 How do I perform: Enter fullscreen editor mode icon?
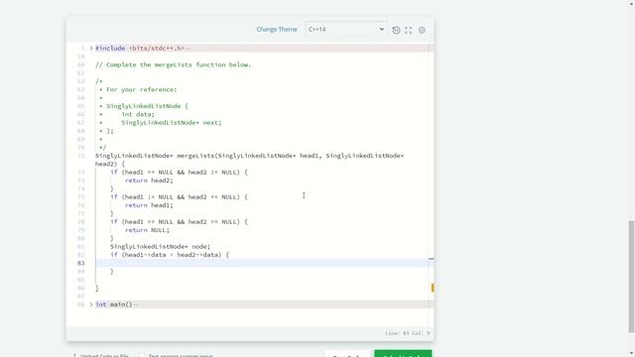[408, 30]
